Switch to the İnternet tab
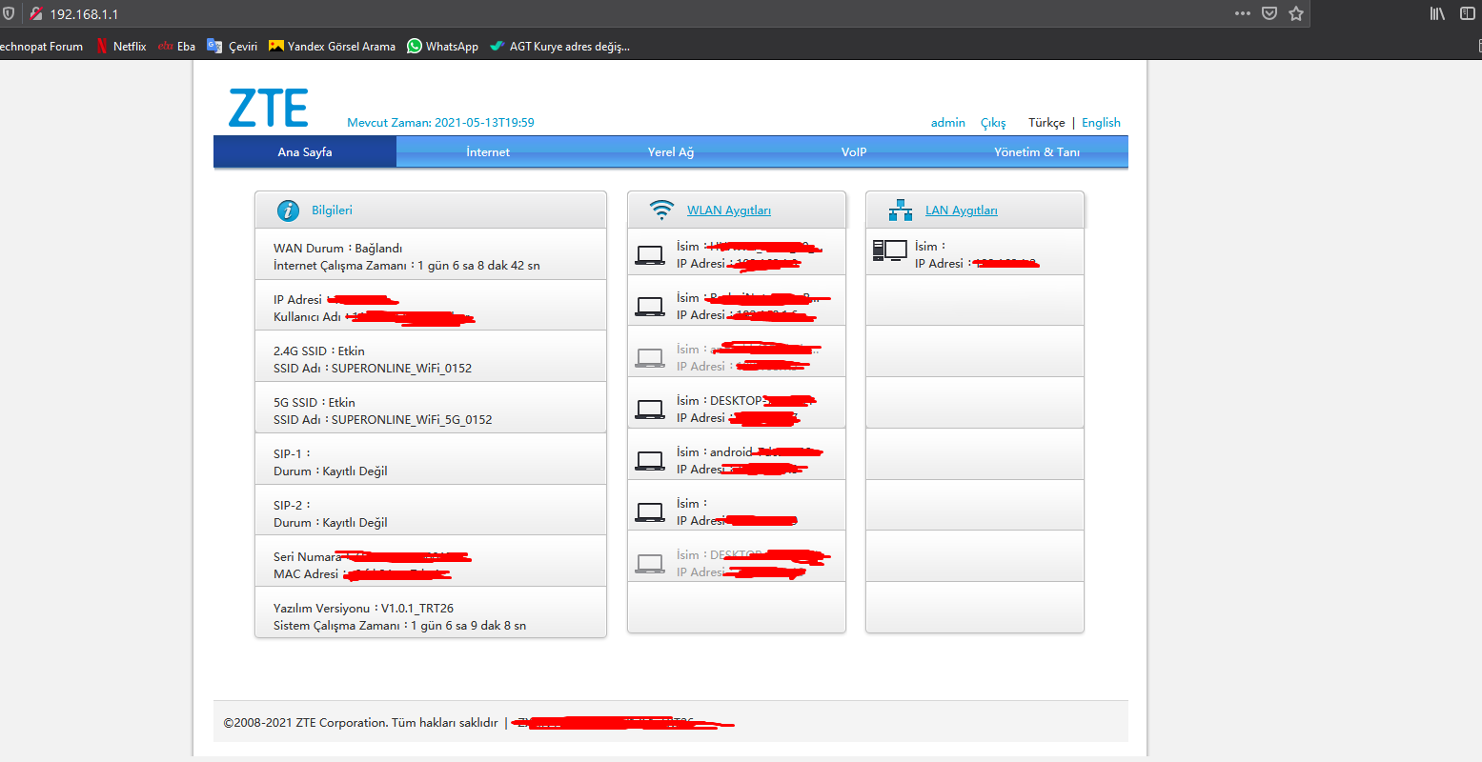 click(488, 152)
